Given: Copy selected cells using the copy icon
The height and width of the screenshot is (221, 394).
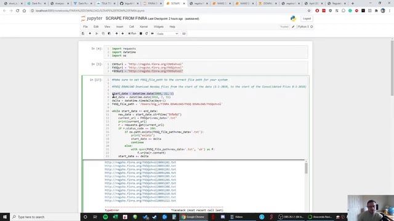Looking at the screenshot, I should (x=103, y=34).
